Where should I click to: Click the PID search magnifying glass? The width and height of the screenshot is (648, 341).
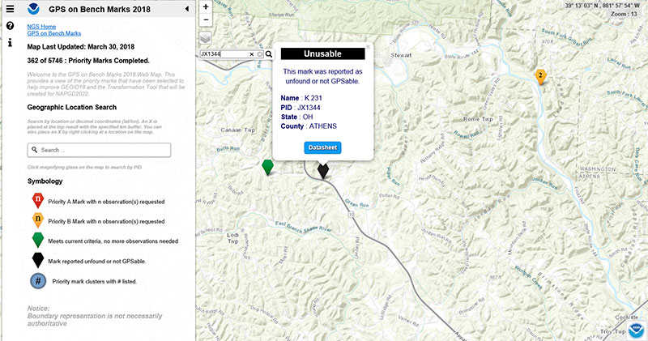coord(269,54)
